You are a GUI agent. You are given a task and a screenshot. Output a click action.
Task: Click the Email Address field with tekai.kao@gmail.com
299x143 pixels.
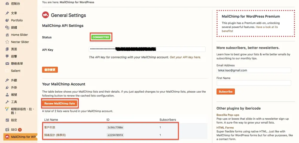(254, 70)
